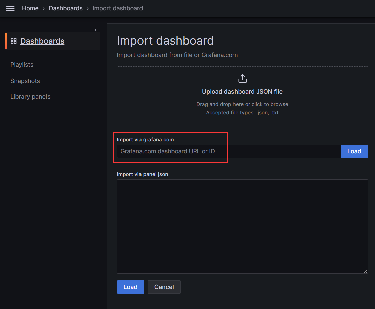The image size is (375, 309).
Task: Click Load next to the grafana.com field
Action: pos(354,151)
